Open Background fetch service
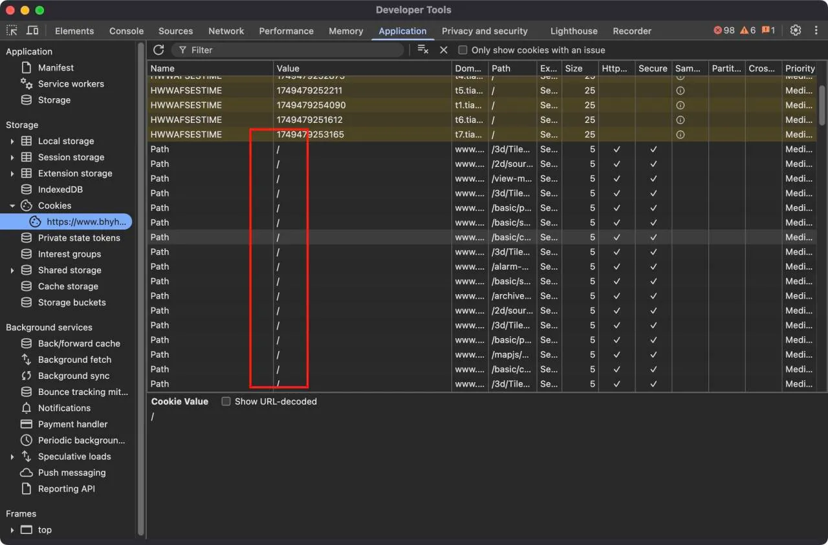Viewport: 828px width, 545px height. pos(74,359)
